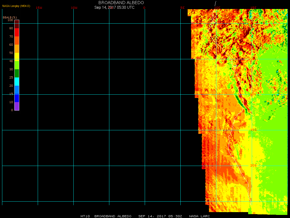
Task: Click the 5E longitude label
Action: [182, 8]
